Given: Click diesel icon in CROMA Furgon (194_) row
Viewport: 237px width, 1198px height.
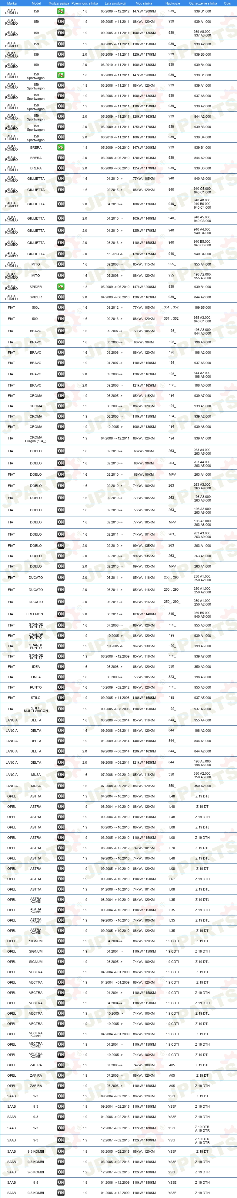Looking at the screenshot, I should (x=61, y=439).
